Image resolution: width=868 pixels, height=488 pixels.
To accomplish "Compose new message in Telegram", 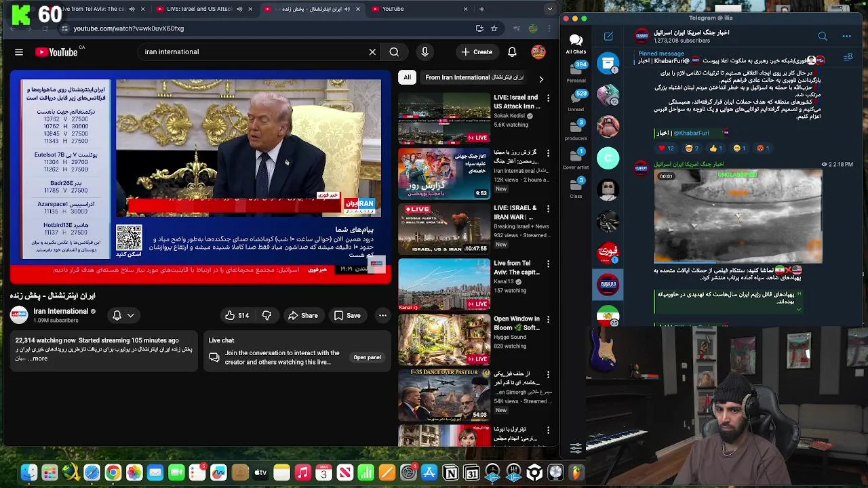I will click(608, 36).
